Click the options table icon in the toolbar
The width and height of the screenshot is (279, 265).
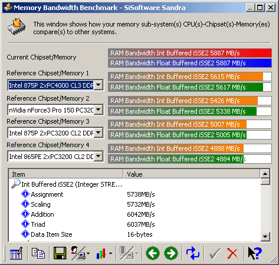click(16, 253)
